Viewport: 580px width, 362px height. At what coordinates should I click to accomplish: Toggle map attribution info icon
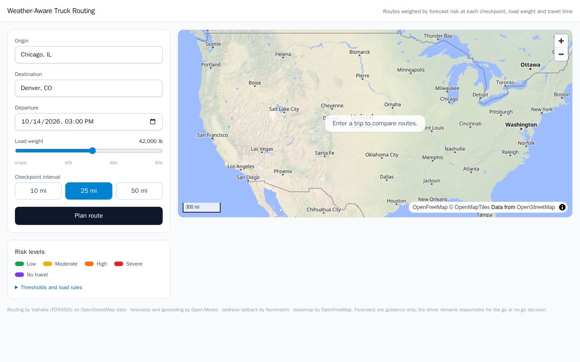562,207
